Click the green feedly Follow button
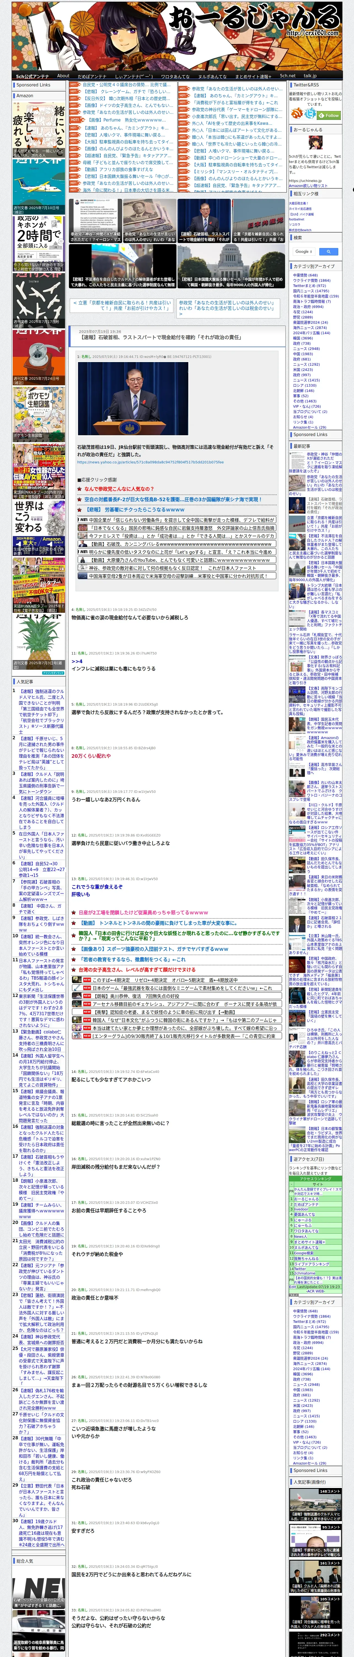 (329, 115)
